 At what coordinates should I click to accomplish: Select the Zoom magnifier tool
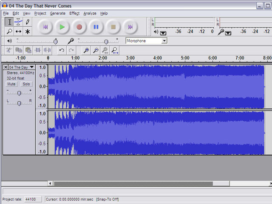(9, 31)
